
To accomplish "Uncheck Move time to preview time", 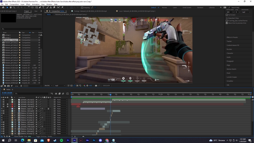I will 227,23.
